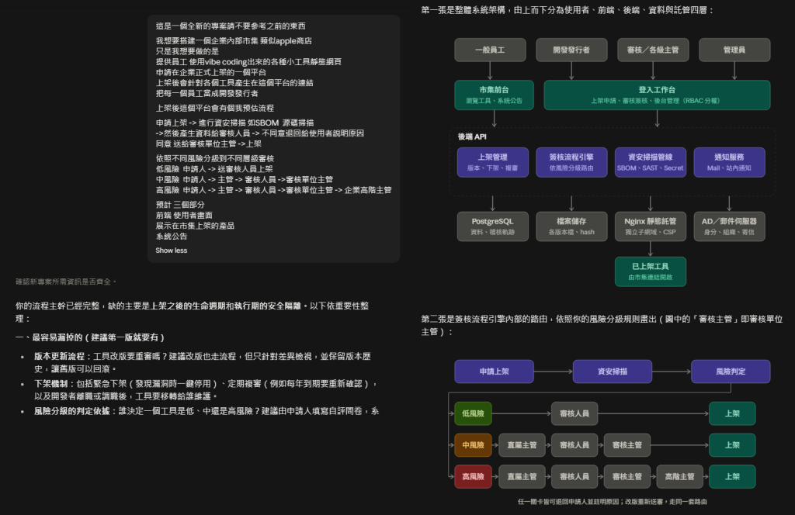Viewport: 795px width, 515px height.
Task: Select the red 高風險 node
Action: pos(473,476)
